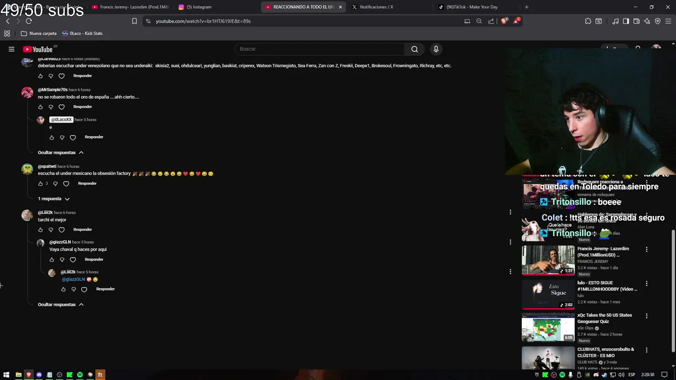Image resolution: width=676 pixels, height=380 pixels.
Task: Like the 'under venezolano' recommendation comment
Action: pos(40,76)
